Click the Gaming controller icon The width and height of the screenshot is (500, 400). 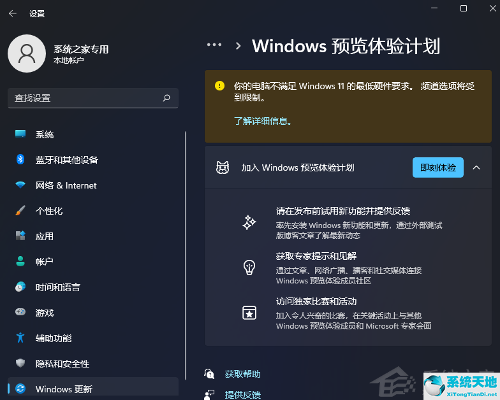point(20,312)
